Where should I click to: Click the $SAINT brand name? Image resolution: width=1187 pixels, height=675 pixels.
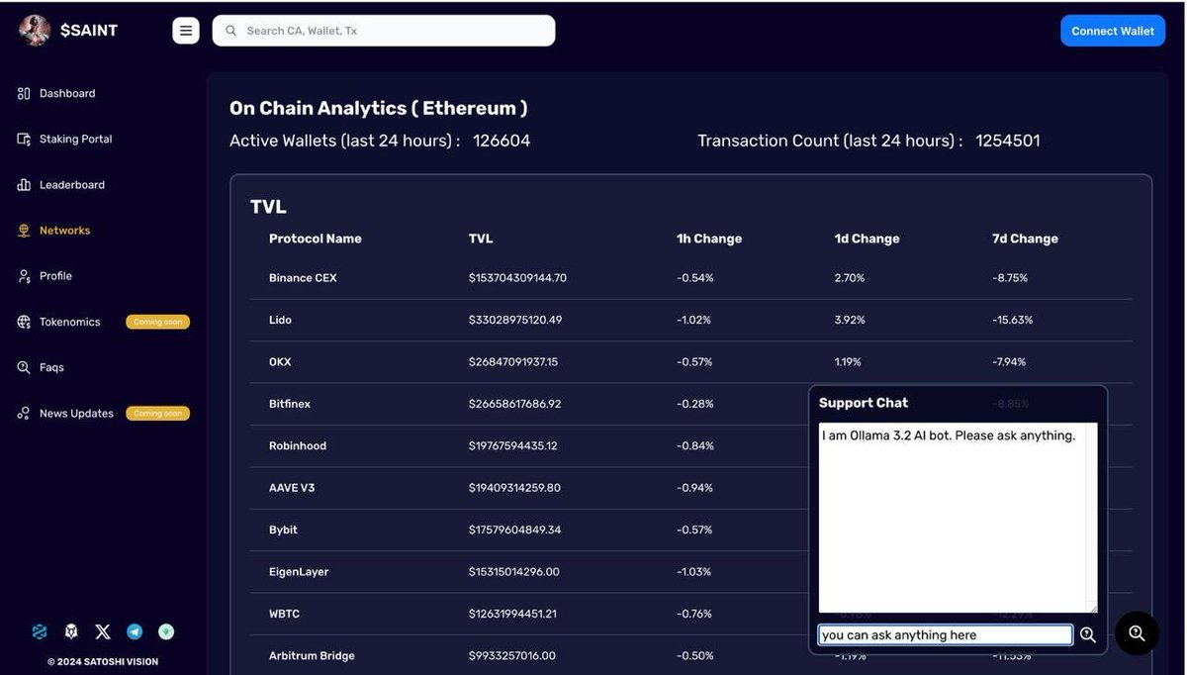coord(89,31)
